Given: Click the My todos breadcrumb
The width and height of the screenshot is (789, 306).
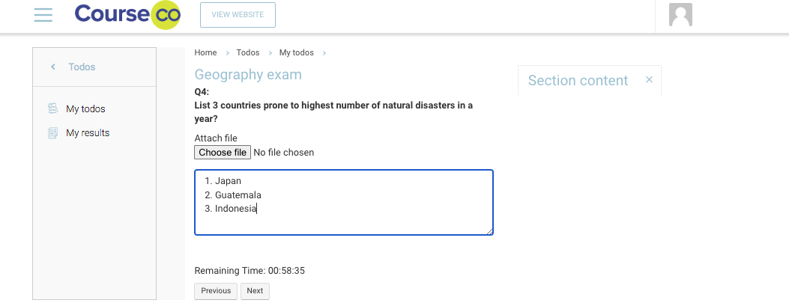Looking at the screenshot, I should click(297, 52).
